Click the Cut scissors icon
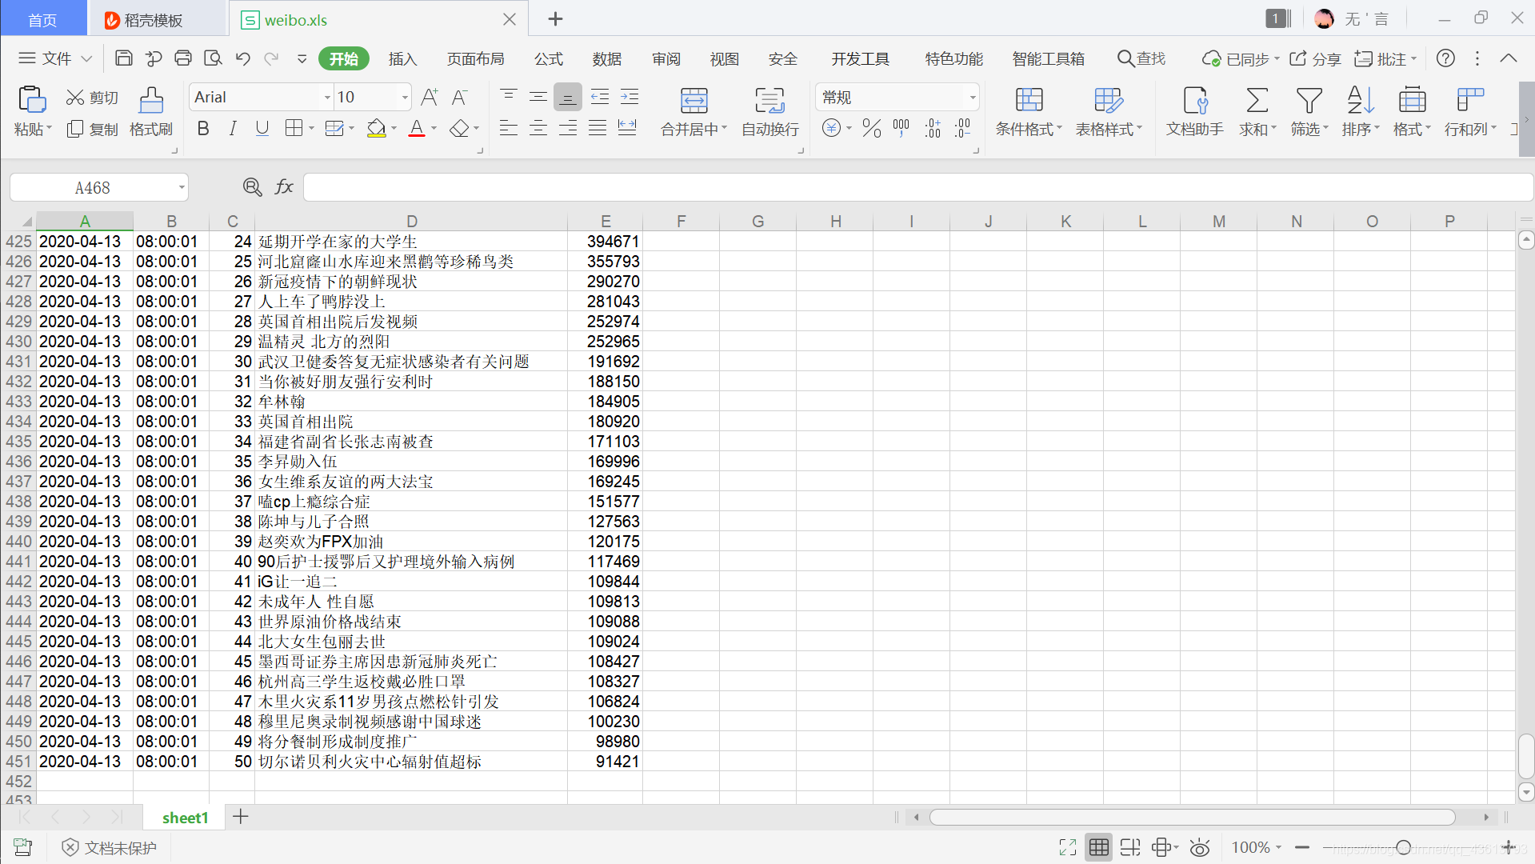 75,98
